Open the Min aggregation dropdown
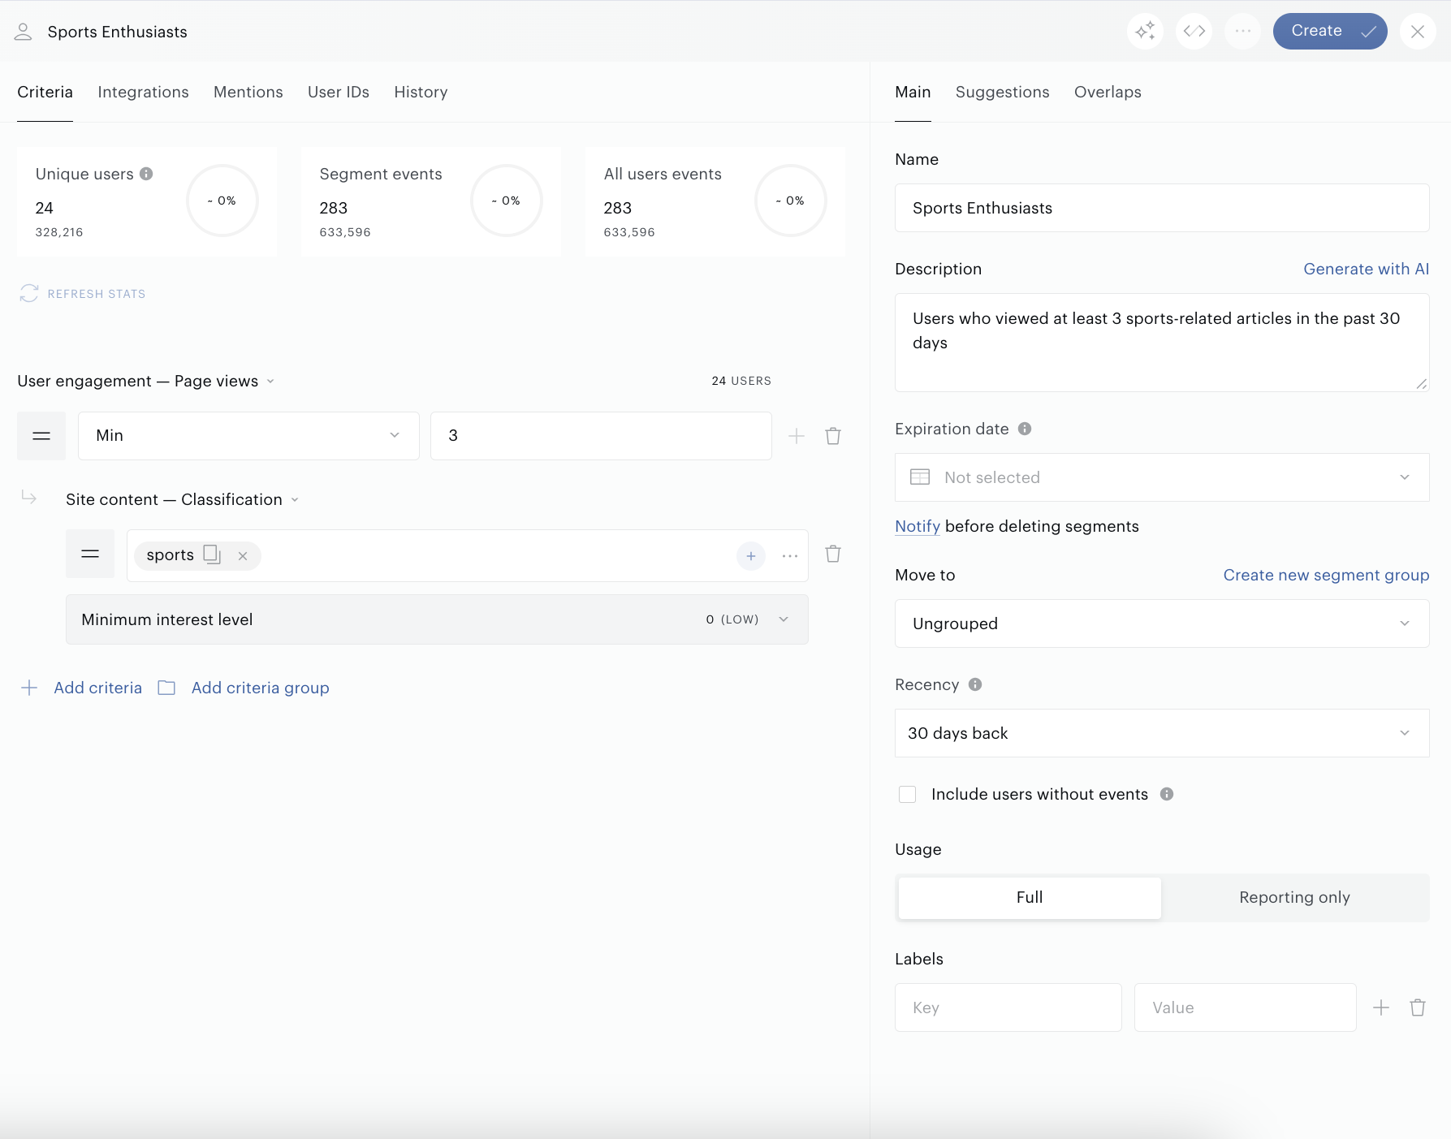The height and width of the screenshot is (1139, 1451). tap(248, 436)
